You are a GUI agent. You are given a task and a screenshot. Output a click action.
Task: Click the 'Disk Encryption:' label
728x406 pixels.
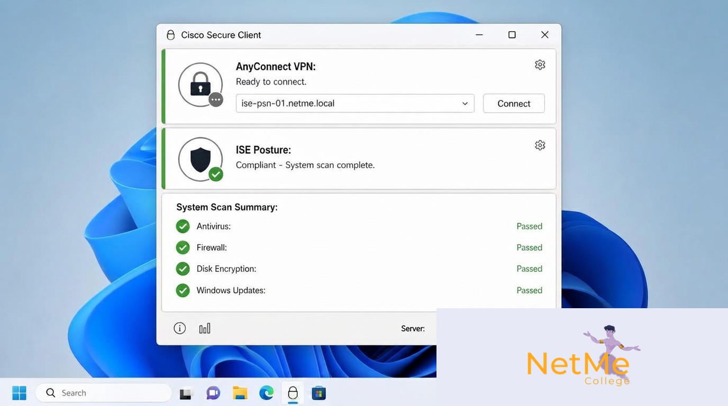(226, 269)
